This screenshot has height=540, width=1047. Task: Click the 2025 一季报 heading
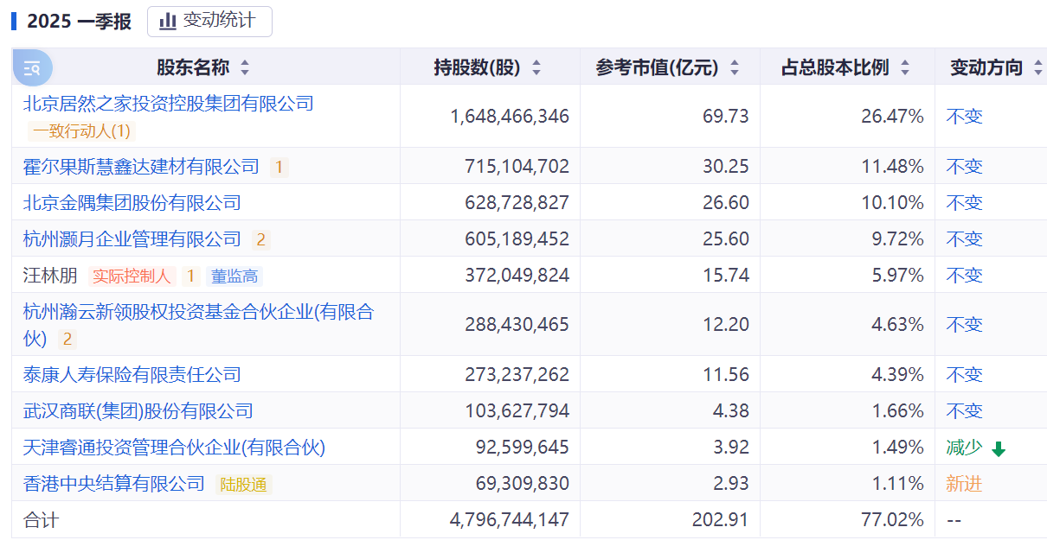click(x=79, y=22)
